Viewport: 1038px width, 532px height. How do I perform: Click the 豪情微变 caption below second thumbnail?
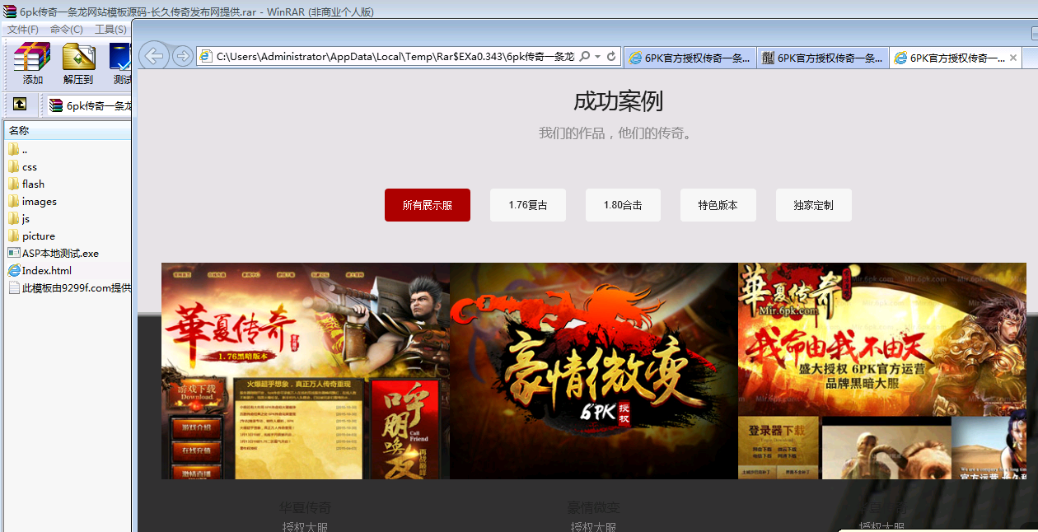click(594, 508)
